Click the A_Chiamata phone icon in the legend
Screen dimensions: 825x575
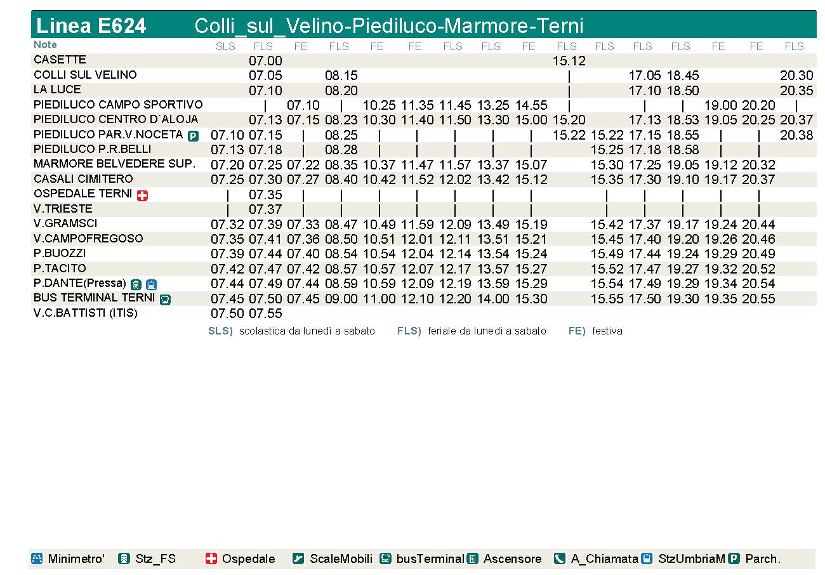pos(560,559)
